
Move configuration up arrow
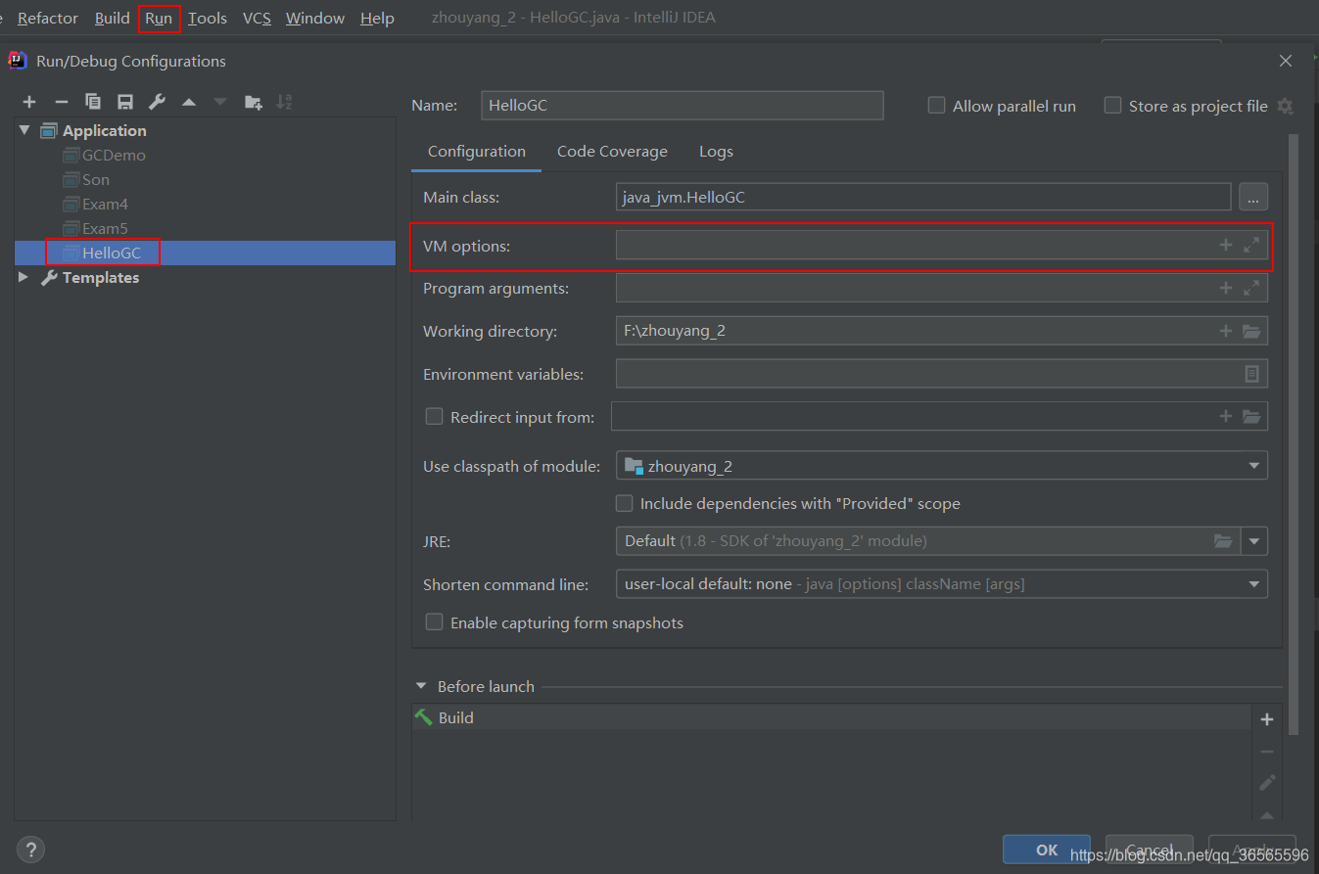pos(189,102)
